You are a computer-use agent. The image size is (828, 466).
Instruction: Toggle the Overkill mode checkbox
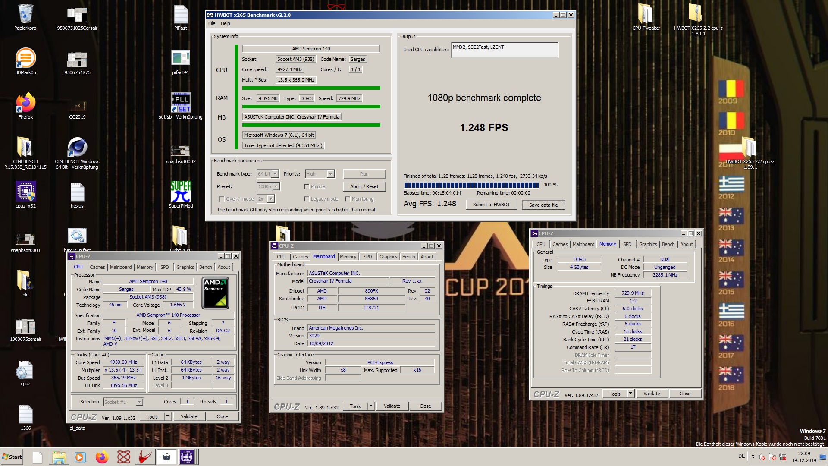[222, 199]
